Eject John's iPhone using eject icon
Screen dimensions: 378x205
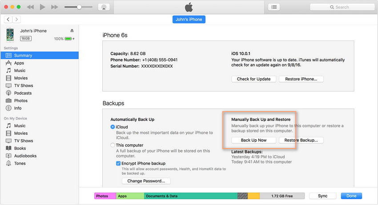click(x=72, y=31)
